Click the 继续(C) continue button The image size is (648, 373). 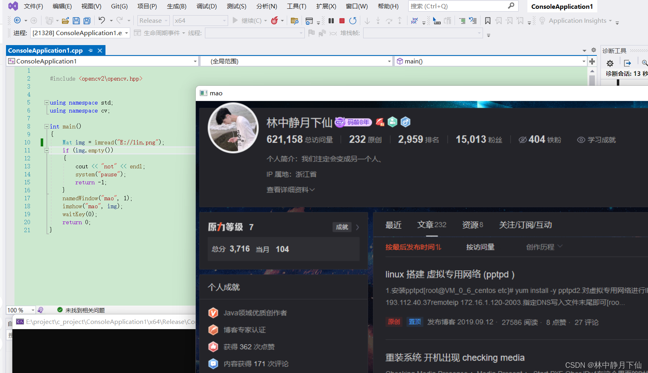tap(247, 20)
